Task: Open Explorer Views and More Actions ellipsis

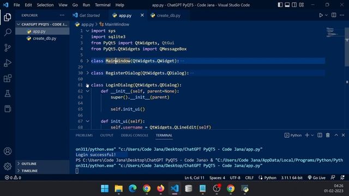Action: (x=62, y=15)
